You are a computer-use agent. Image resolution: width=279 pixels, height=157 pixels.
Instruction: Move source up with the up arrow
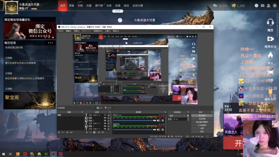click(x=99, y=132)
